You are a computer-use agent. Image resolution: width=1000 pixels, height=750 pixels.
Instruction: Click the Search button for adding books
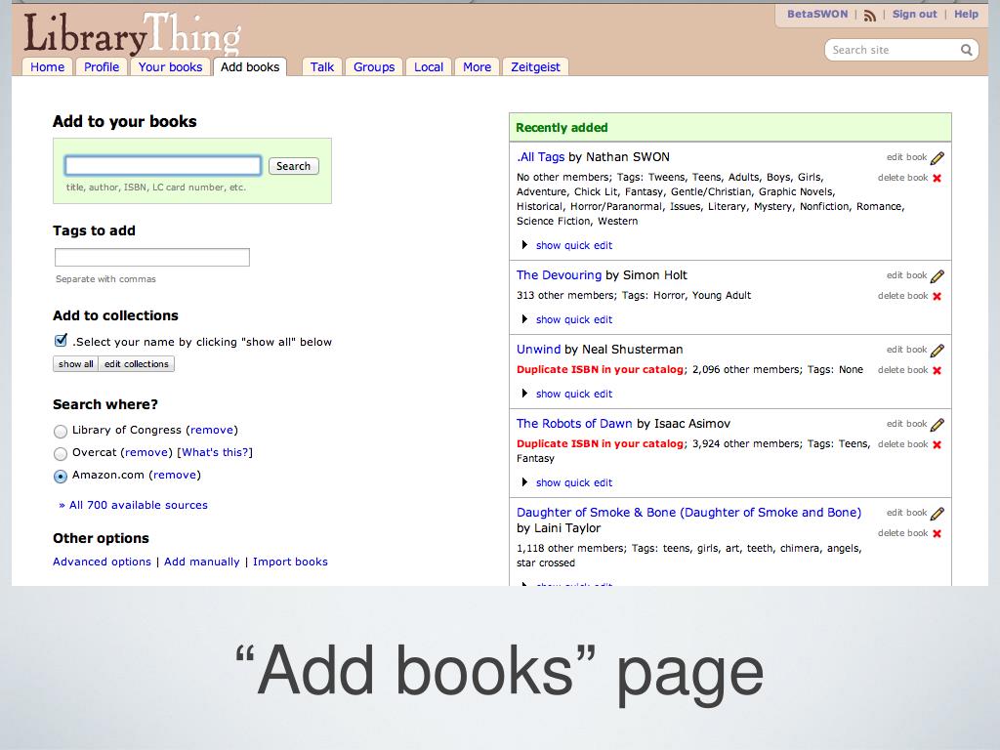tap(293, 166)
